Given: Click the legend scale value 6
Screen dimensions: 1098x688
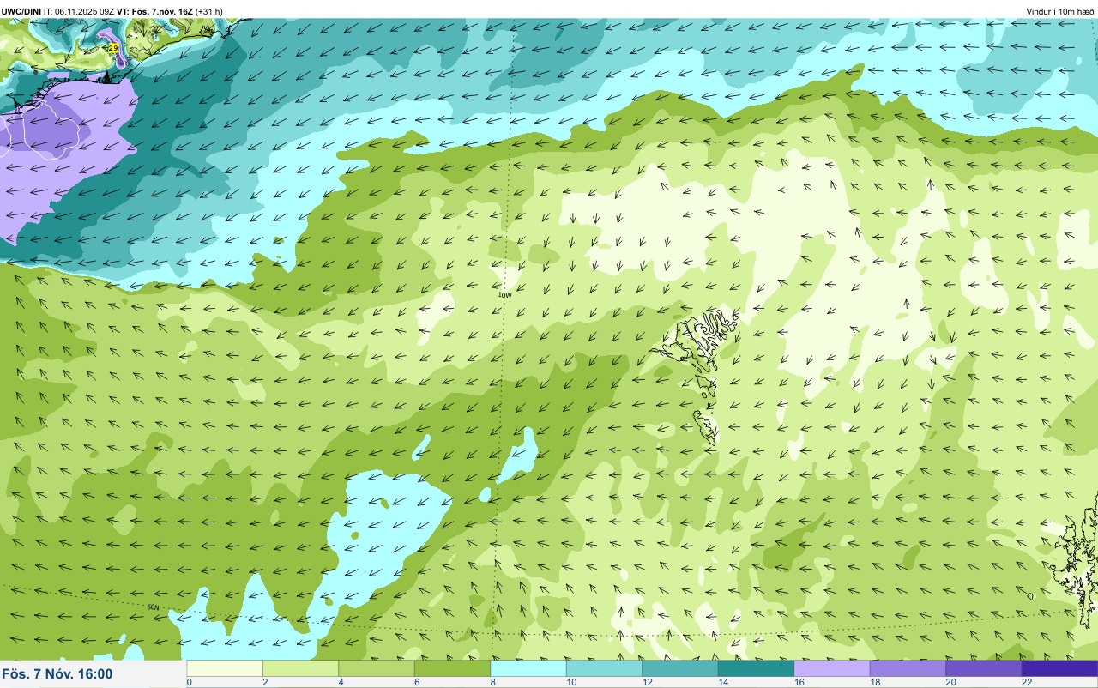Looking at the screenshot, I should pyautogui.click(x=417, y=682).
